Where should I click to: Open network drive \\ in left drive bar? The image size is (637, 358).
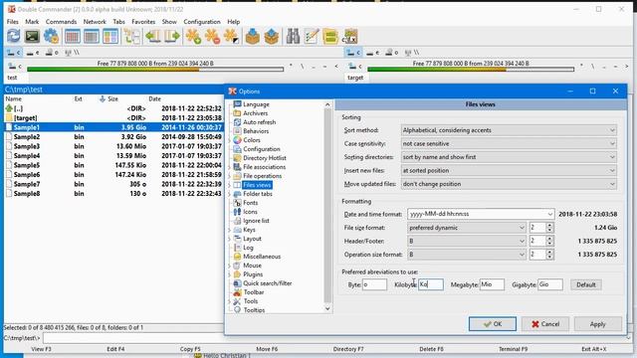pyautogui.click(x=73, y=53)
